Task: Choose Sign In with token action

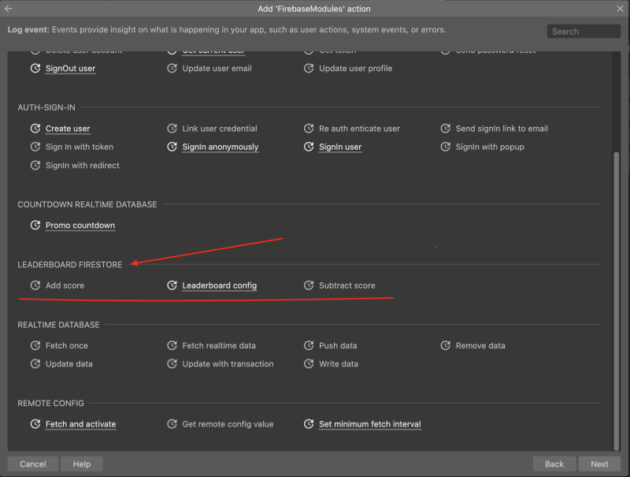Action: [80, 147]
